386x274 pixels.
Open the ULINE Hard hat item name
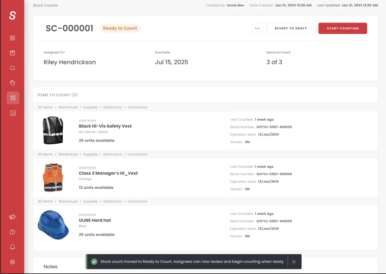[95, 220]
